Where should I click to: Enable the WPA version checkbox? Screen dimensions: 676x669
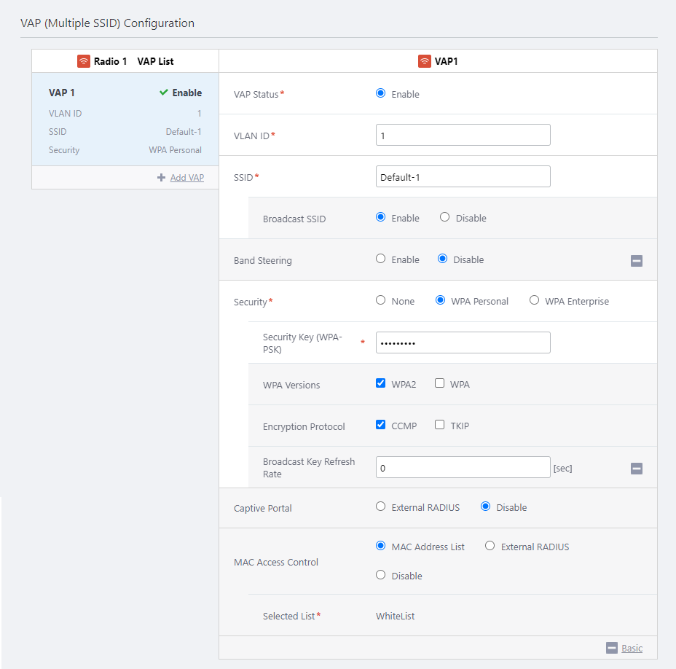[439, 383]
